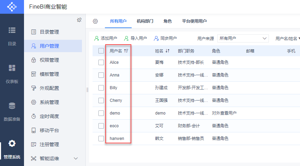Tick the checkbox for user Billy
300x166 pixels.
tap(101, 88)
